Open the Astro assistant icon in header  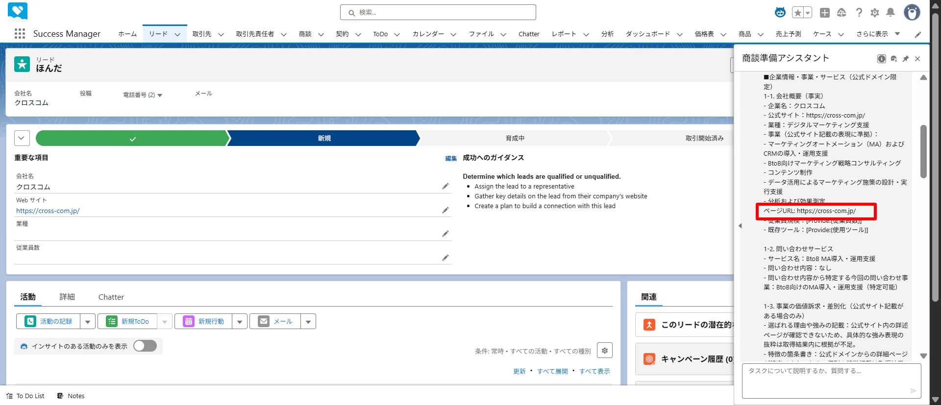coord(780,13)
